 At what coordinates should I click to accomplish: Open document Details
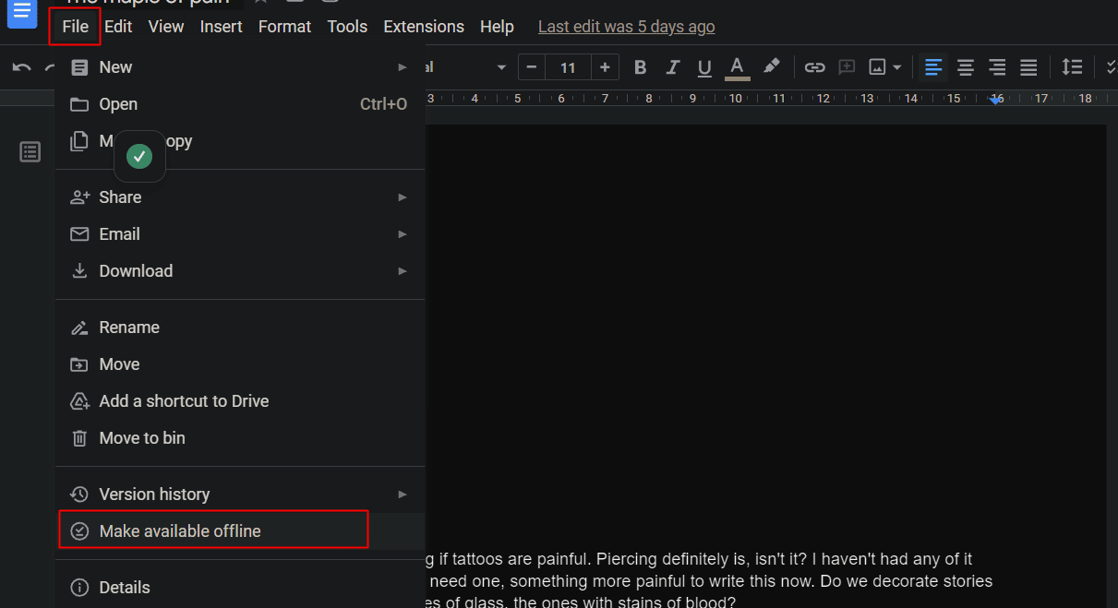240,588
